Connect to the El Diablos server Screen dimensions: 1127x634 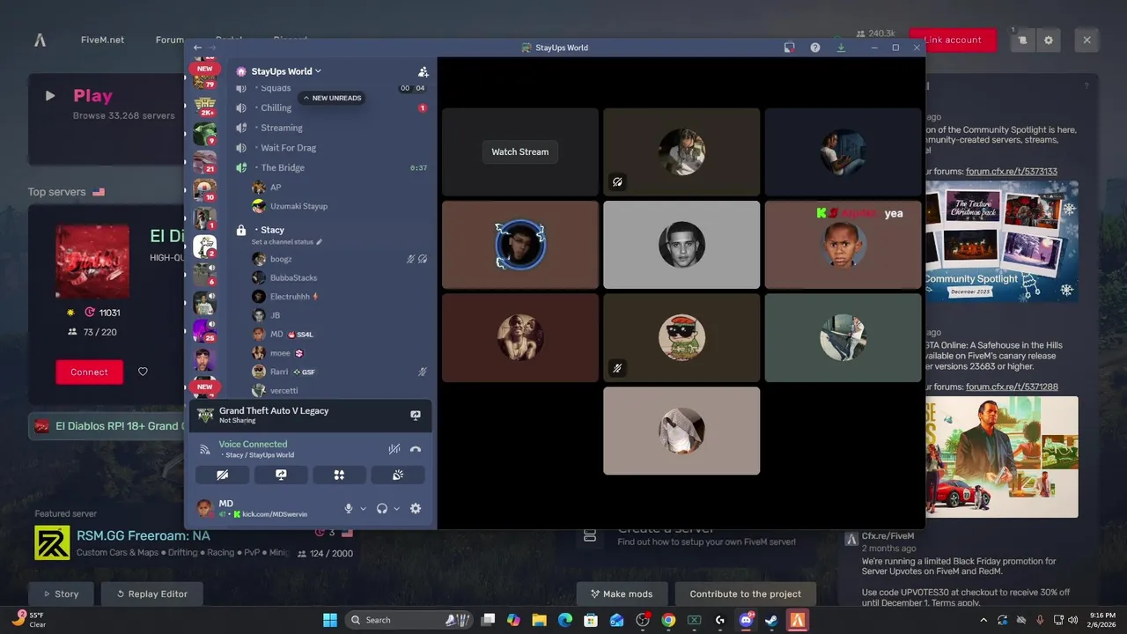(x=89, y=372)
